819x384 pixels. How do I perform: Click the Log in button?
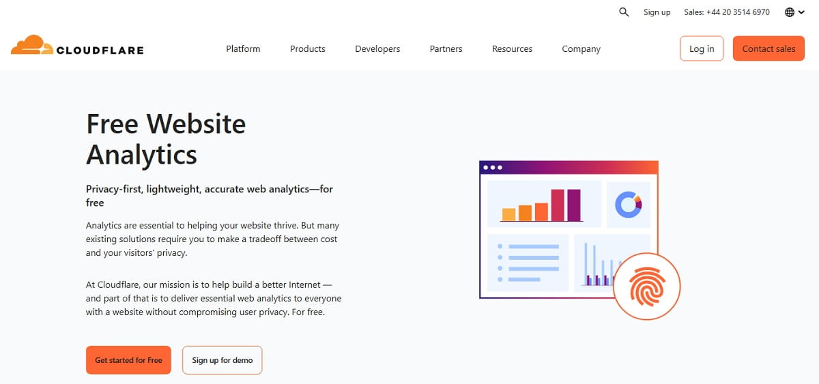(702, 48)
